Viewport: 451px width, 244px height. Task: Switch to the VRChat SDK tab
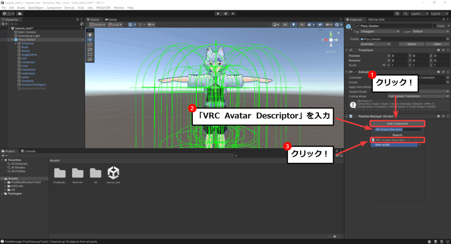coord(376,19)
